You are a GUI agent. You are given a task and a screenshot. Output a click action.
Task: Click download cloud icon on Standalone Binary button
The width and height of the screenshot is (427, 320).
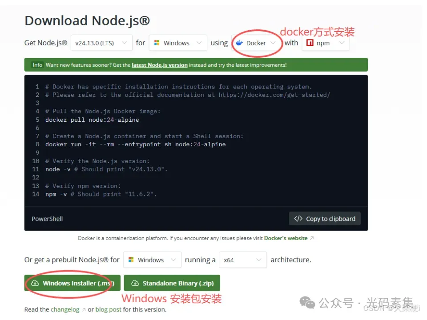pyautogui.click(x=135, y=283)
